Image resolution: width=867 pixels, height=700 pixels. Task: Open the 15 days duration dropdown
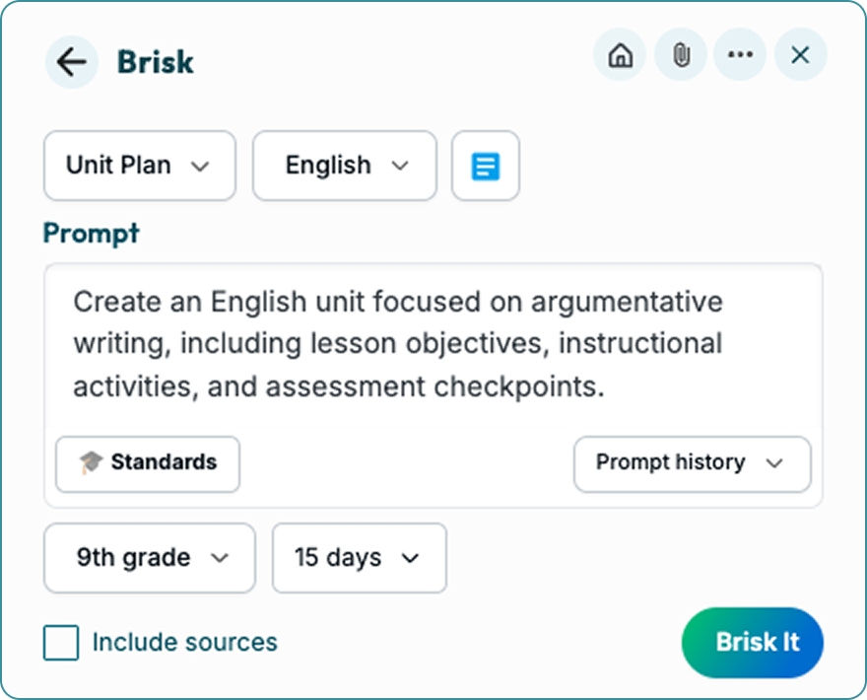[359, 558]
